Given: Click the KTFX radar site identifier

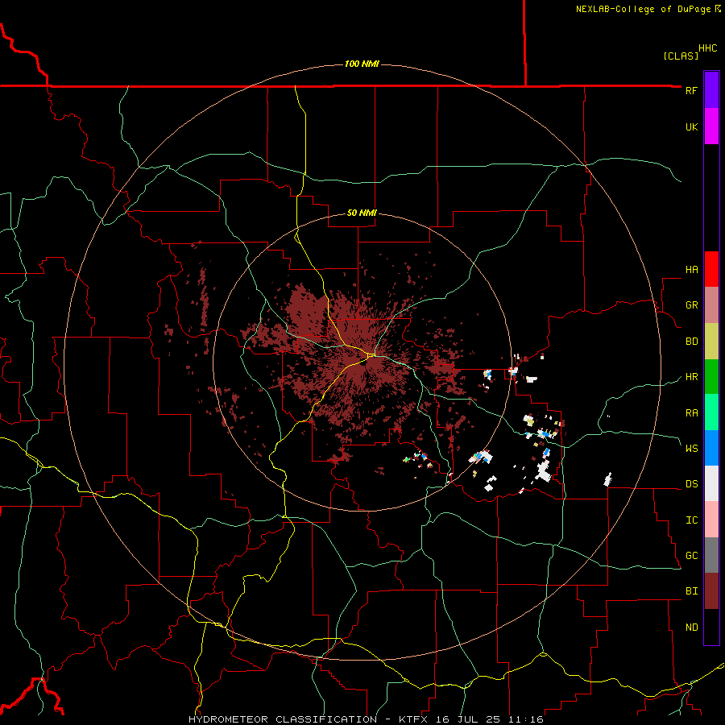Looking at the screenshot, I should 414,719.
